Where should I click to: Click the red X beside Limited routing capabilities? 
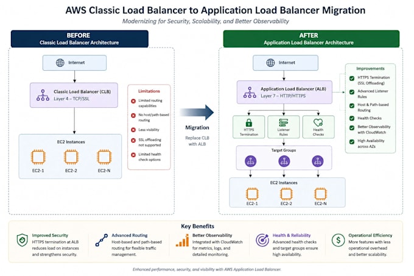point(133,101)
